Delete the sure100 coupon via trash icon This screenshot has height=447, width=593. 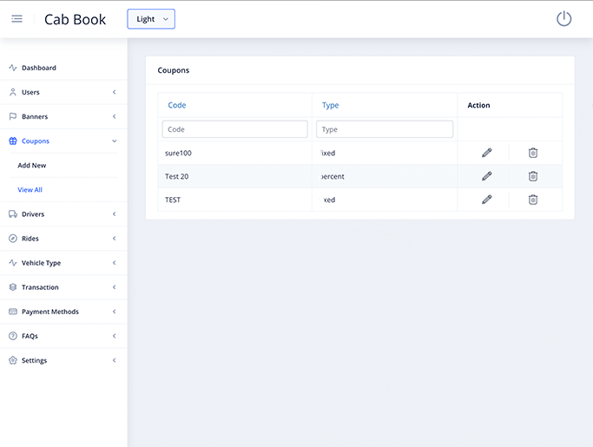click(533, 153)
